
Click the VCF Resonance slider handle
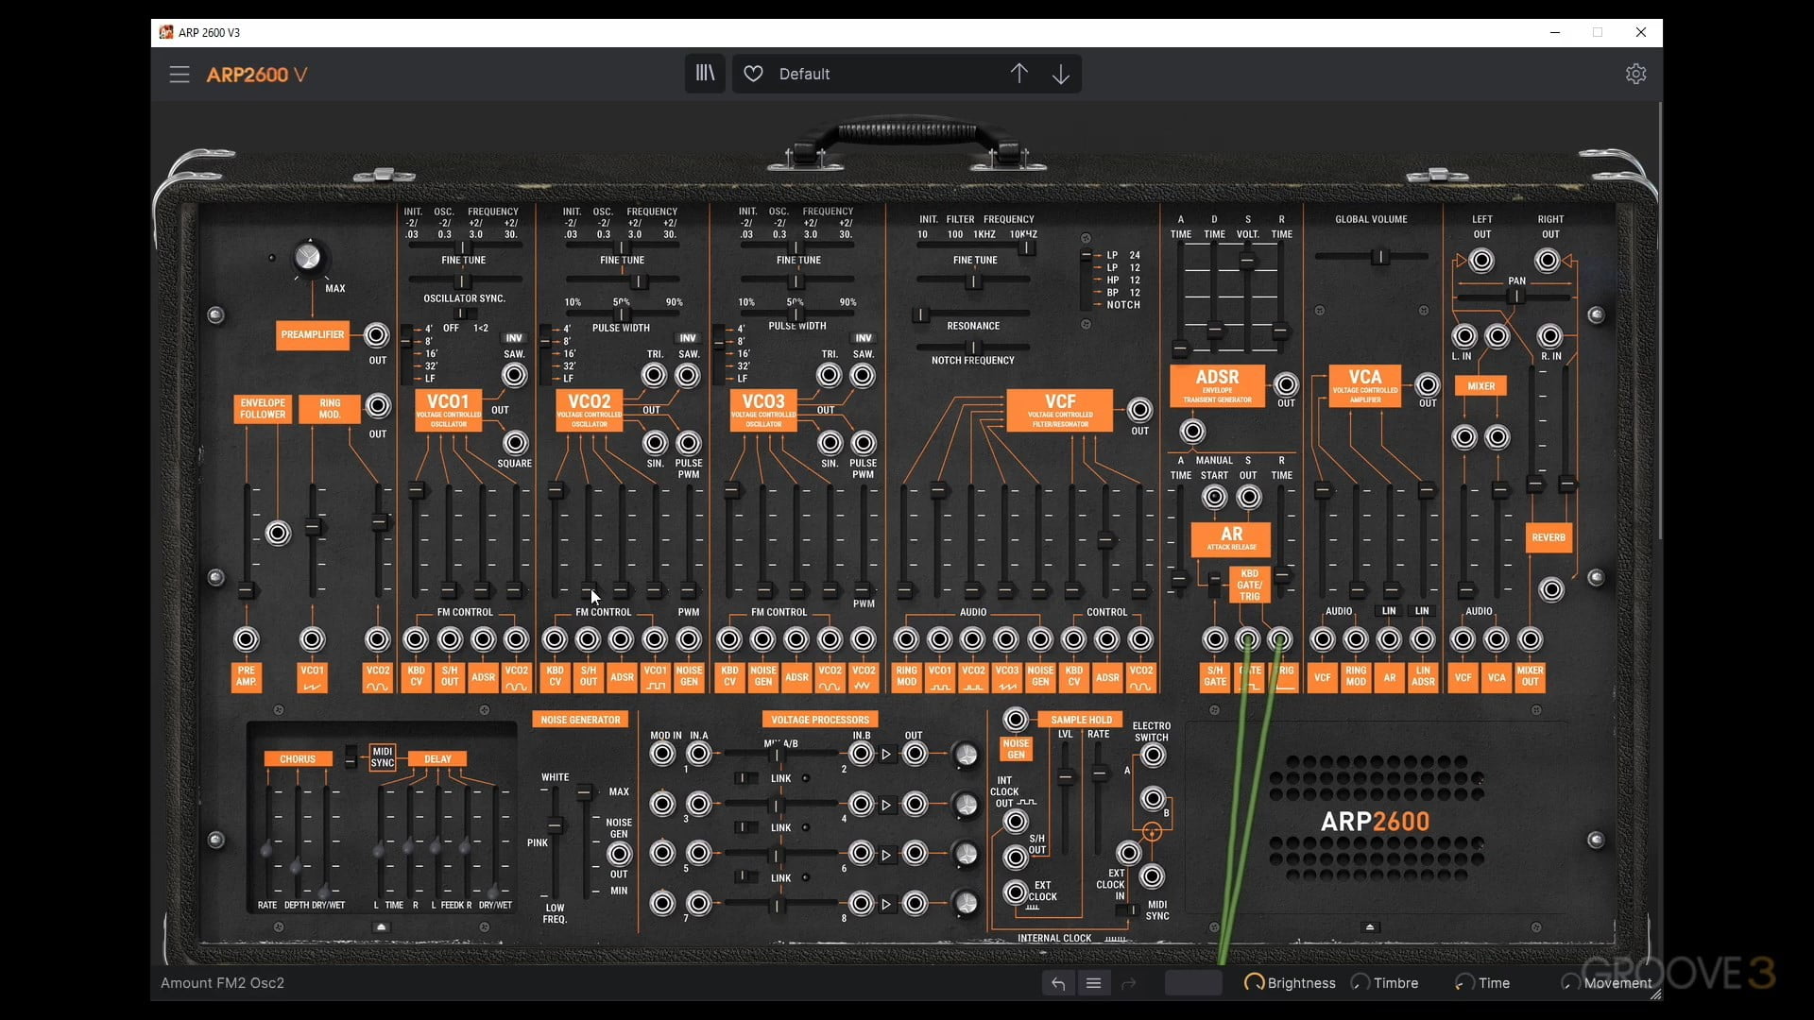pos(921,314)
